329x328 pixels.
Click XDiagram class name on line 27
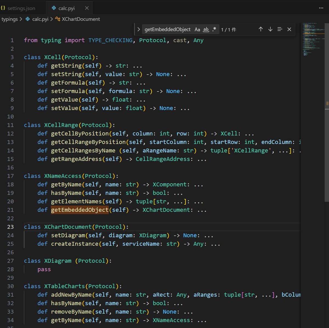click(x=58, y=261)
